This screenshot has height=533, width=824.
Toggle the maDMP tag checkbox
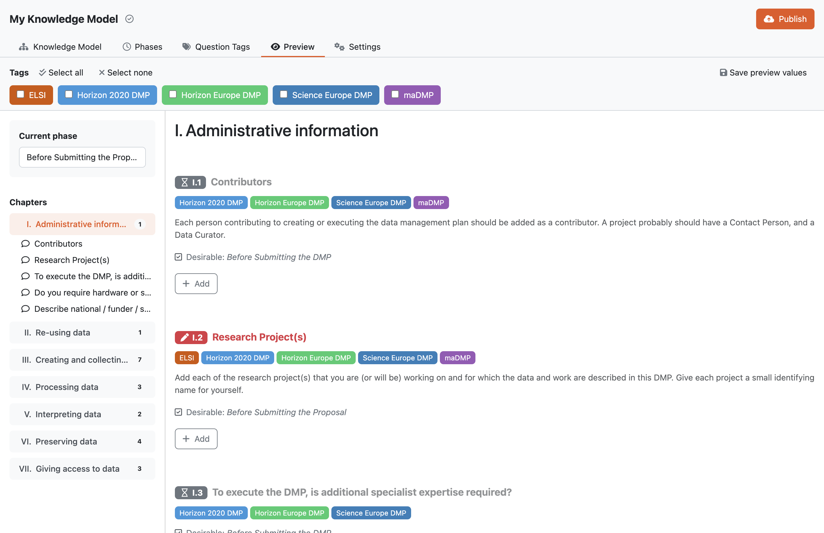pos(395,94)
